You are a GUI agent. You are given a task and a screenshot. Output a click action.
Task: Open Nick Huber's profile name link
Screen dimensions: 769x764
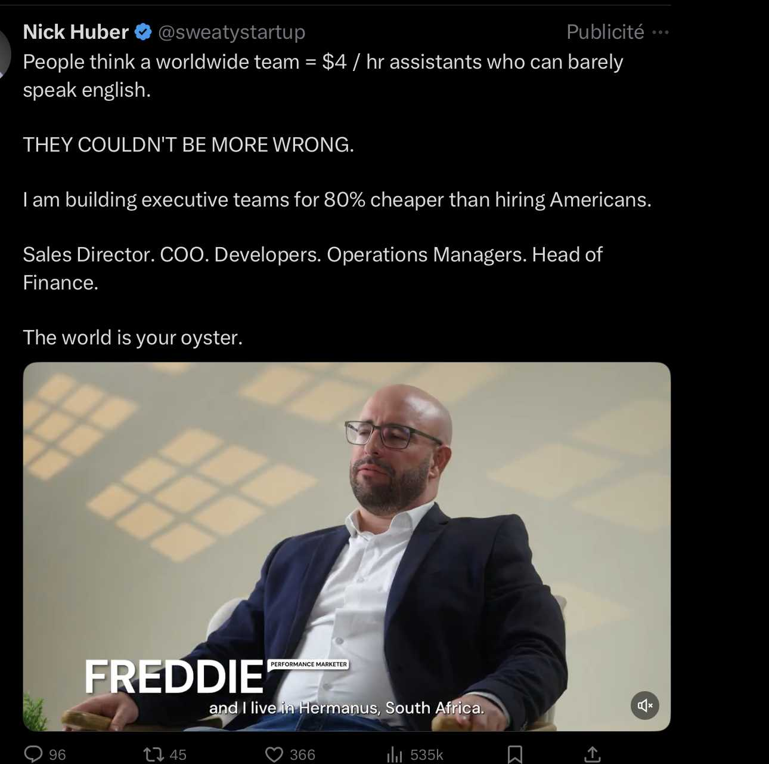pos(76,32)
